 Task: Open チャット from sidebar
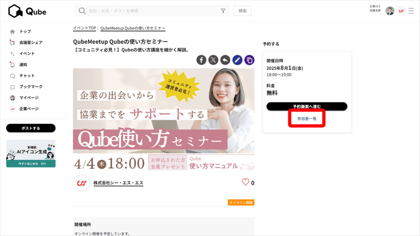(x=27, y=76)
